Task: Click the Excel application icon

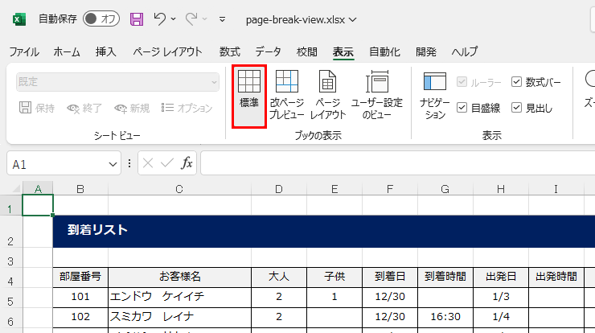Action: point(19,19)
